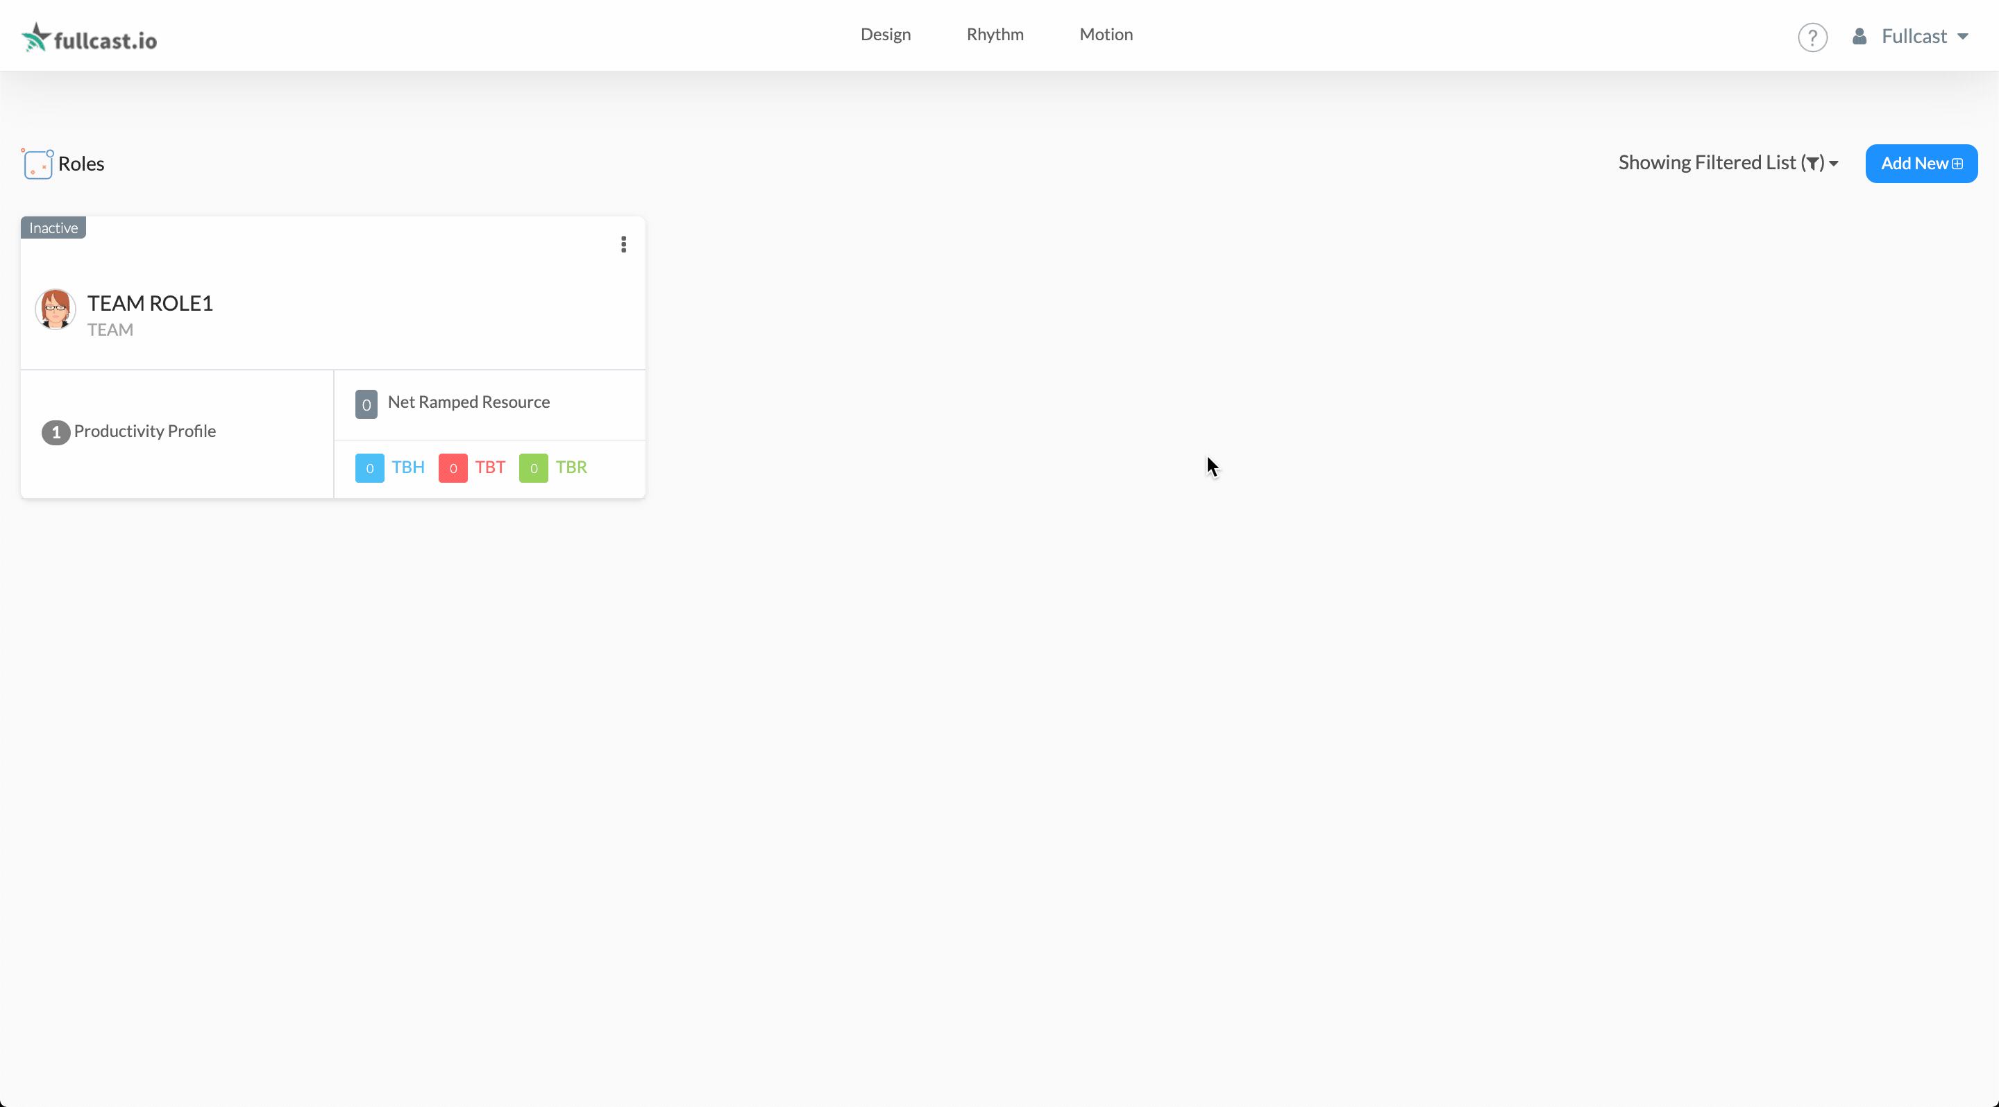
Task: Click the Net Ramped Resource count badge
Action: [x=366, y=404]
